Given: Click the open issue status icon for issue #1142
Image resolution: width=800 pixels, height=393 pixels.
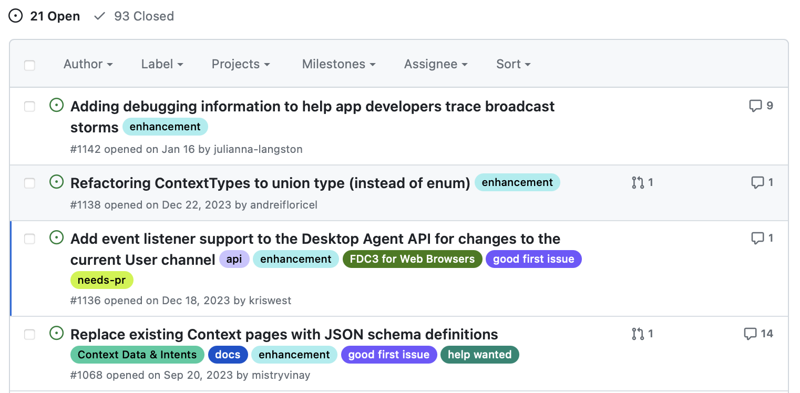Looking at the screenshot, I should pos(56,105).
